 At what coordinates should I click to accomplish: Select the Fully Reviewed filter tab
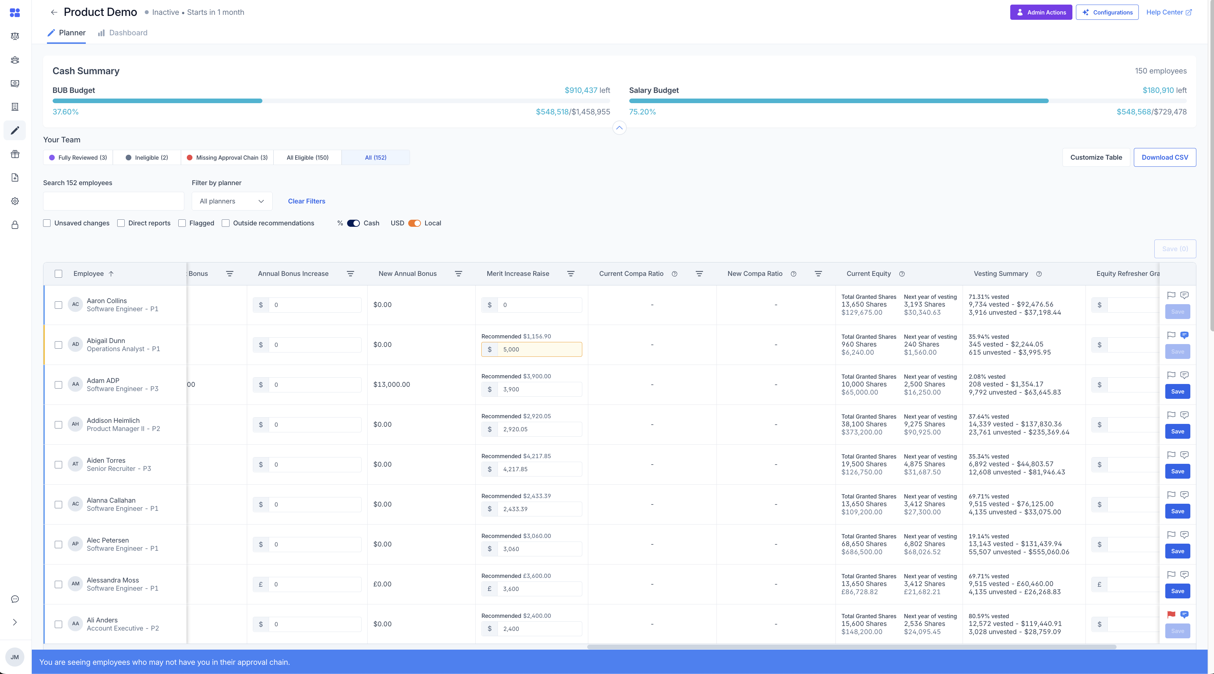pyautogui.click(x=77, y=158)
